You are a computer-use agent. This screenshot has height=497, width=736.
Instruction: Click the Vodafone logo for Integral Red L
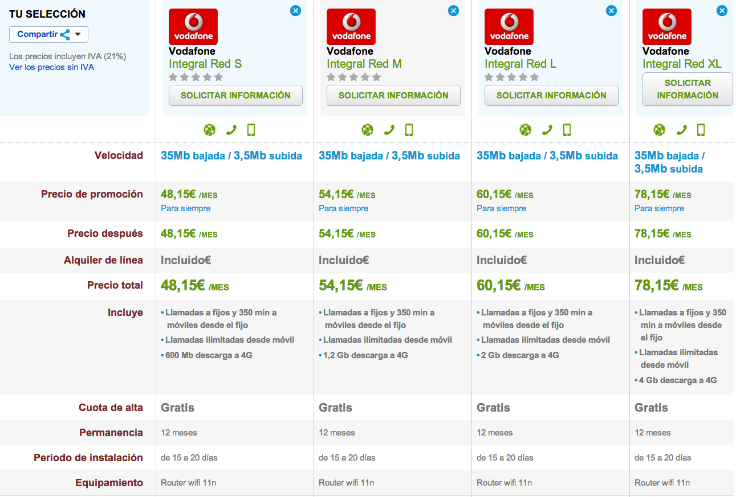point(509,27)
